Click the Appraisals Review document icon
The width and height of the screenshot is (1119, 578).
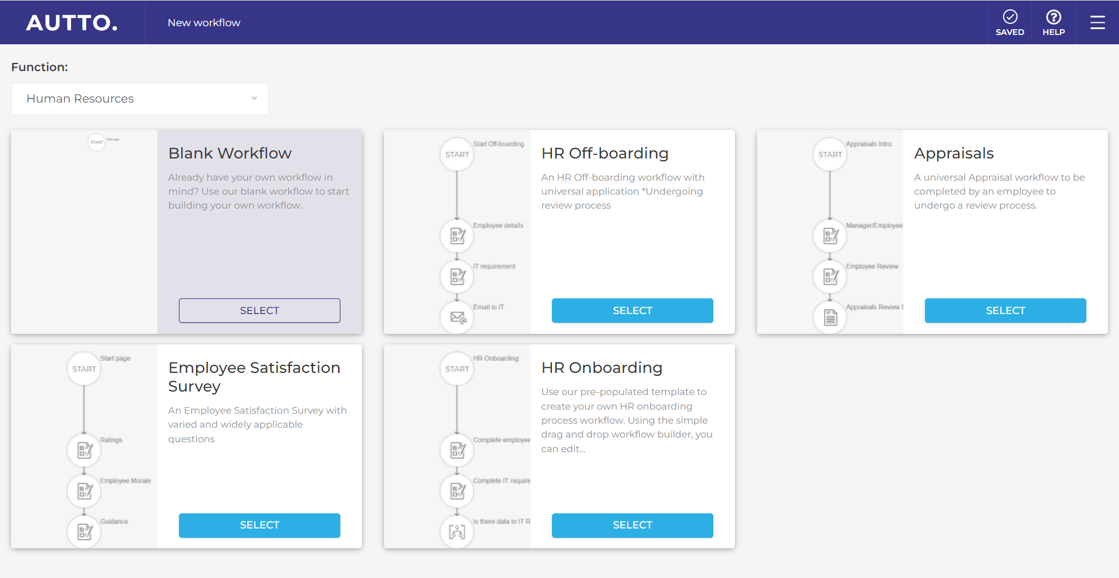tap(830, 318)
